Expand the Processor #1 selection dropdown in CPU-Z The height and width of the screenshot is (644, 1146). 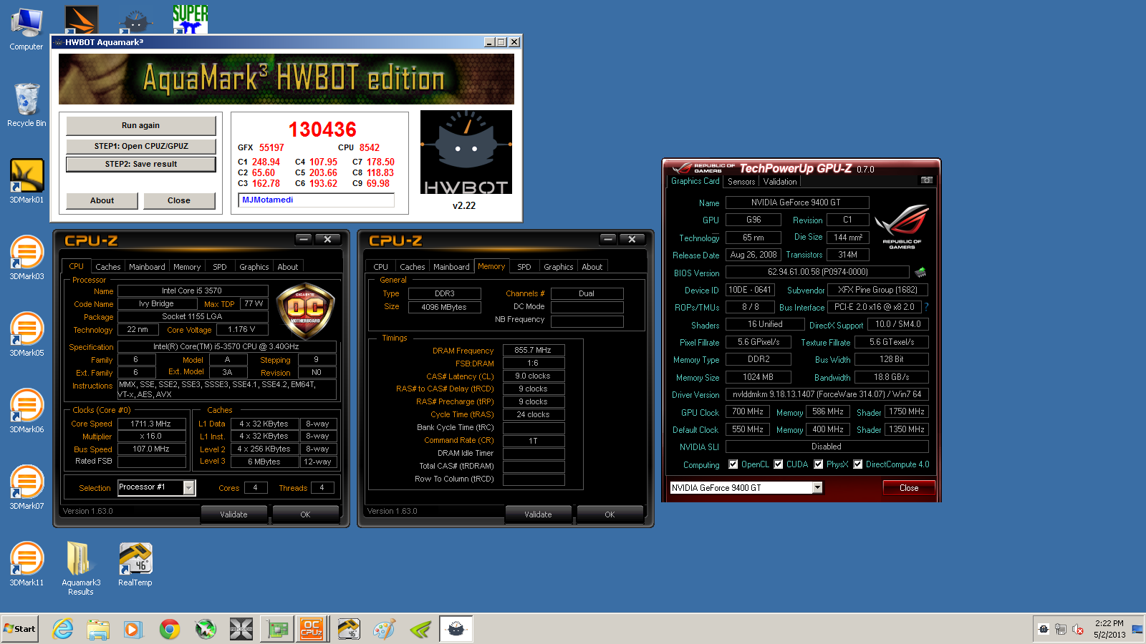189,487
